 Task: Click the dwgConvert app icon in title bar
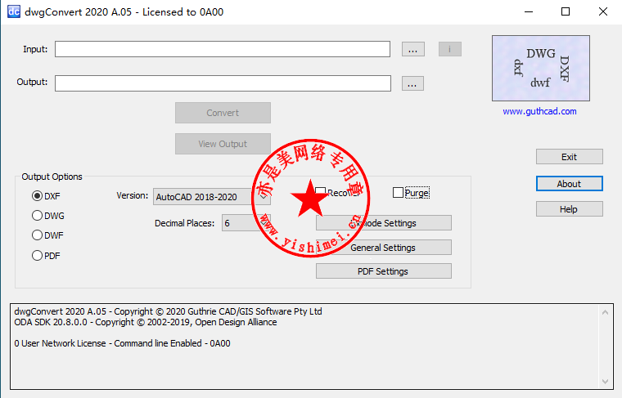13,11
